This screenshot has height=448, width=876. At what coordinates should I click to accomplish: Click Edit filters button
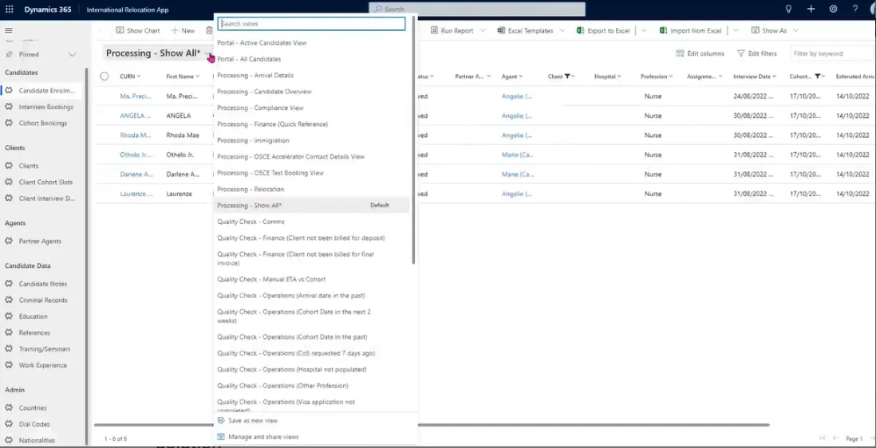tap(757, 53)
